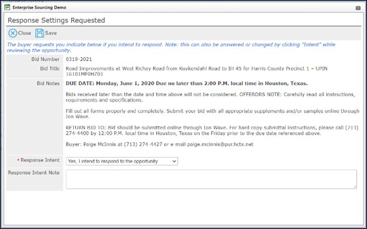Click the Response Intent Note label
The width and height of the screenshot is (367, 229).
(34, 173)
